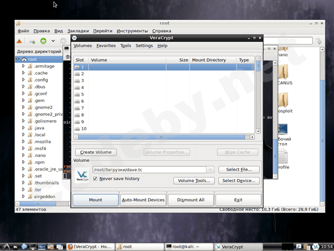Click the volume path input field
This screenshot has width=334, height=251.
tap(149, 169)
